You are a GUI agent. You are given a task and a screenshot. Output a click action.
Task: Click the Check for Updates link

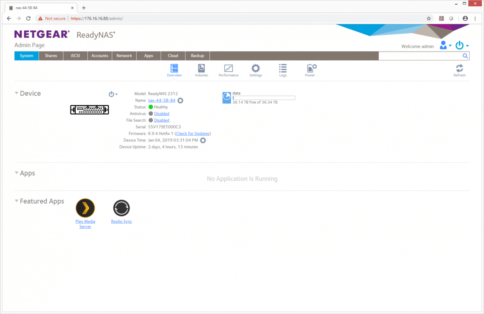coord(193,134)
